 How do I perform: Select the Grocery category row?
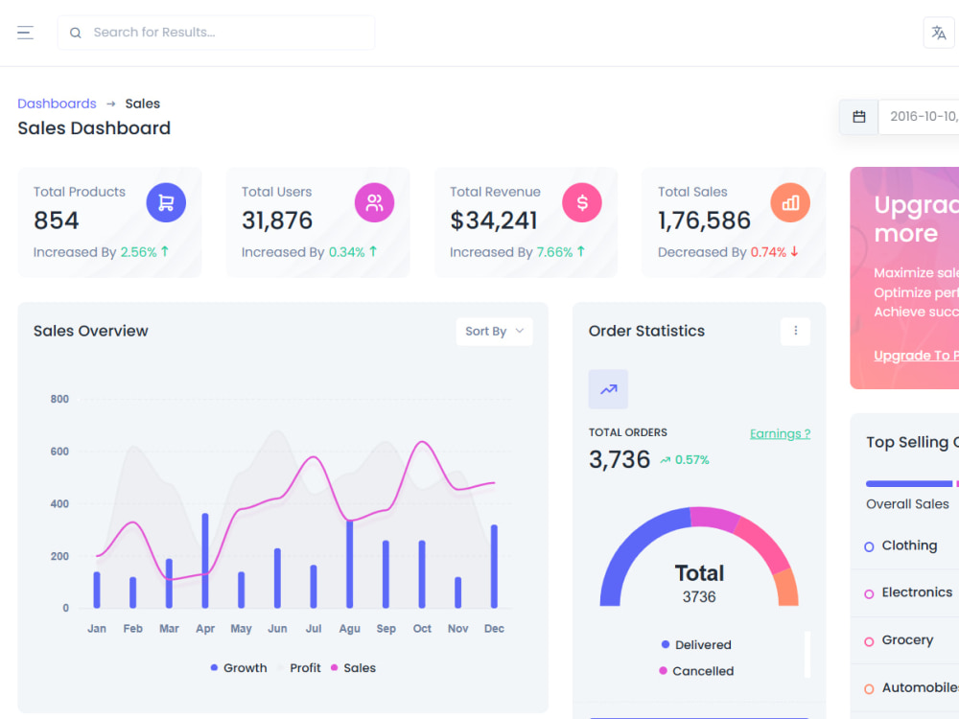911,640
